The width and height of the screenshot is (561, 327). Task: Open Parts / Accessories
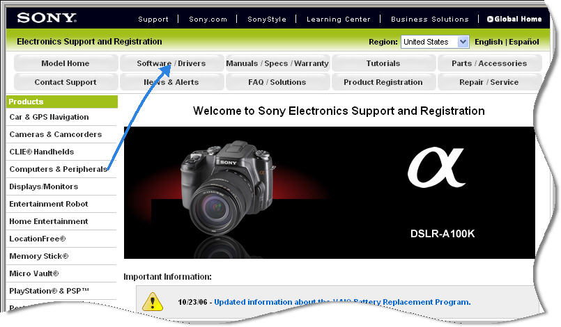[x=489, y=63]
